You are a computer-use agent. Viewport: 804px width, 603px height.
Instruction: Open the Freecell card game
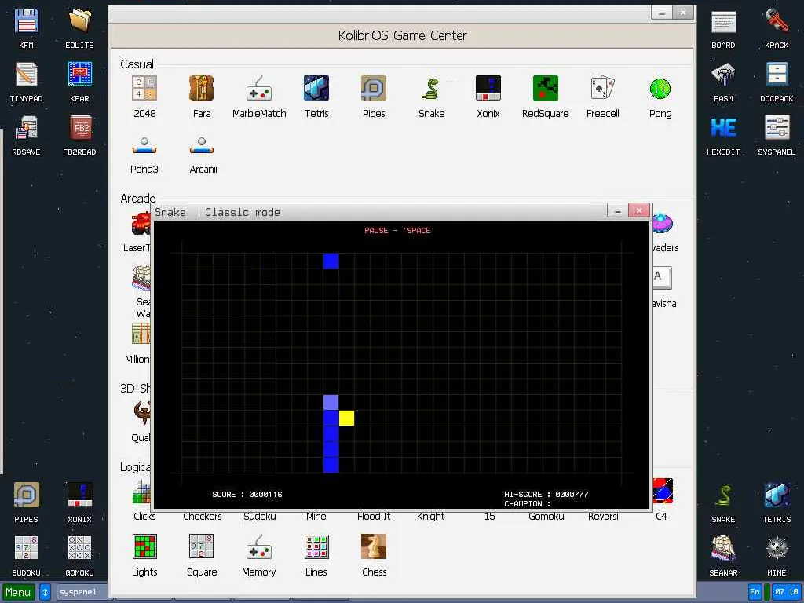[x=602, y=88]
